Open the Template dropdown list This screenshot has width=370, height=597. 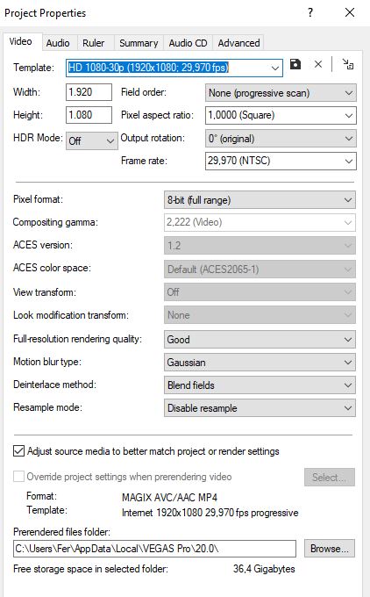tap(174, 68)
